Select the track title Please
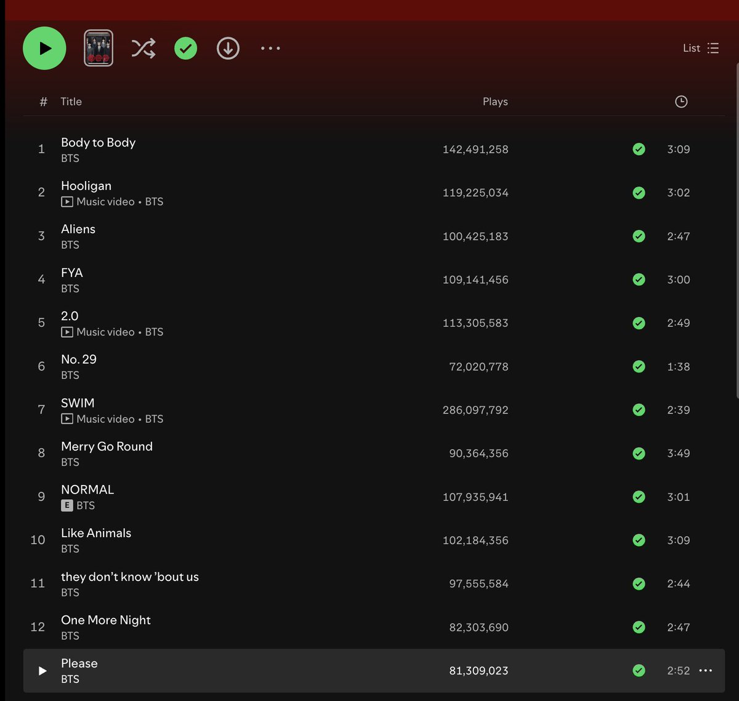Viewport: 739px width, 701px height. [79, 663]
